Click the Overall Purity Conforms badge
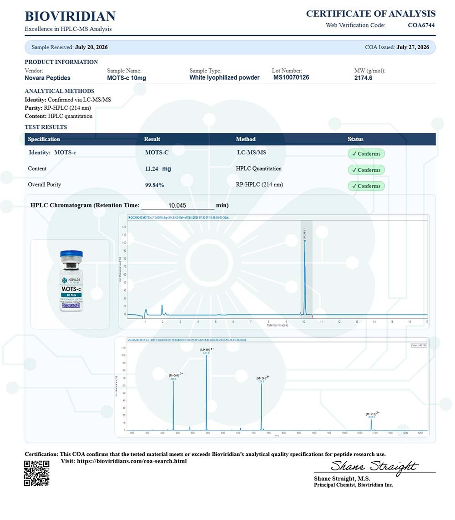455x520 pixels. [366, 186]
